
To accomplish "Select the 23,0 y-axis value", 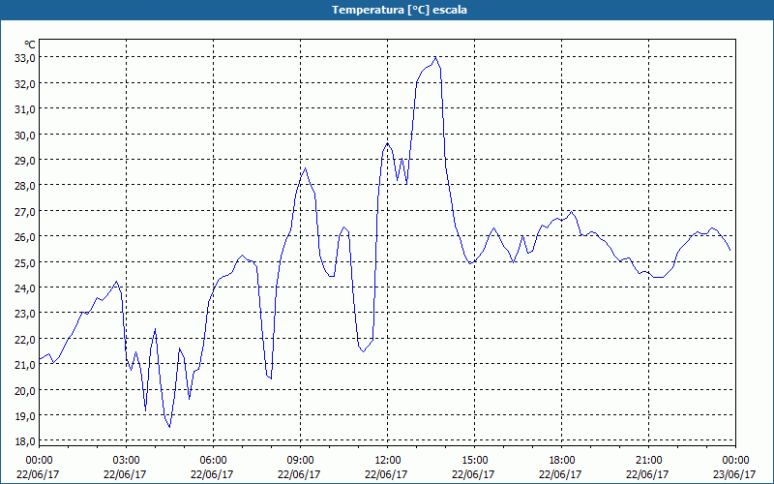I will [x=26, y=313].
